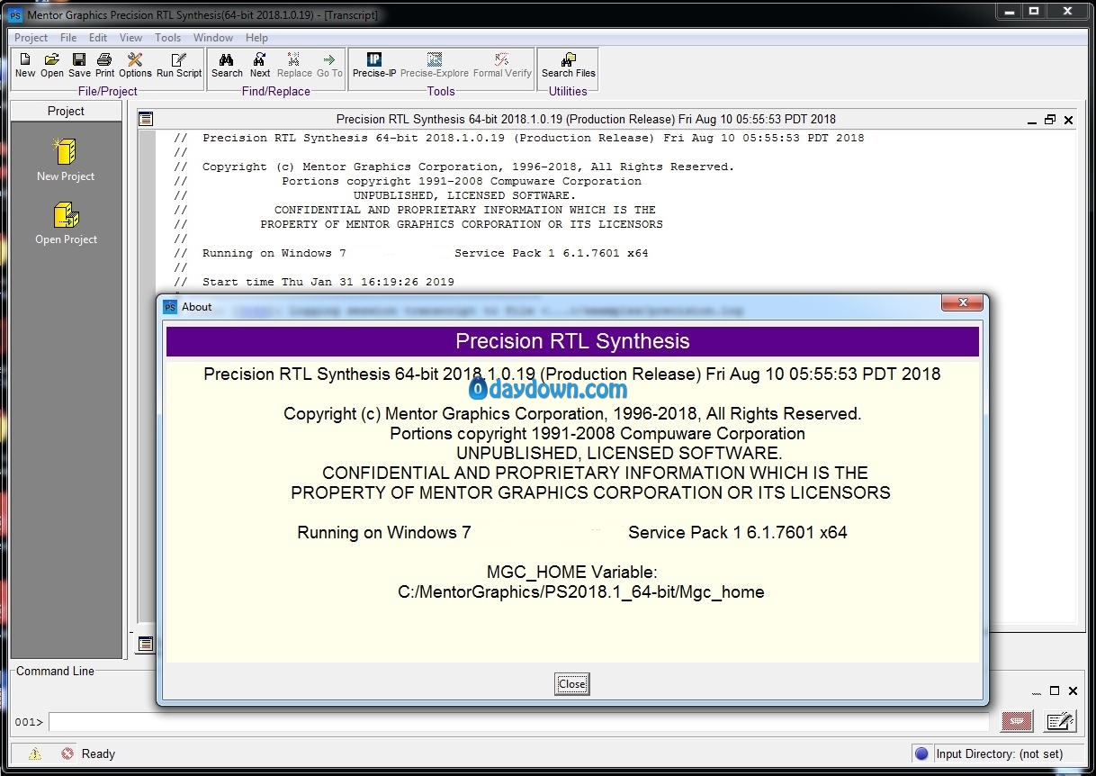The image size is (1096, 776).
Task: Click the "Portions copyright 1991-2008" transcript line
Action: click(462, 181)
